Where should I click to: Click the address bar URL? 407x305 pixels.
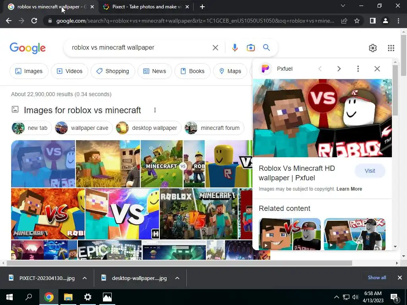tap(195, 21)
